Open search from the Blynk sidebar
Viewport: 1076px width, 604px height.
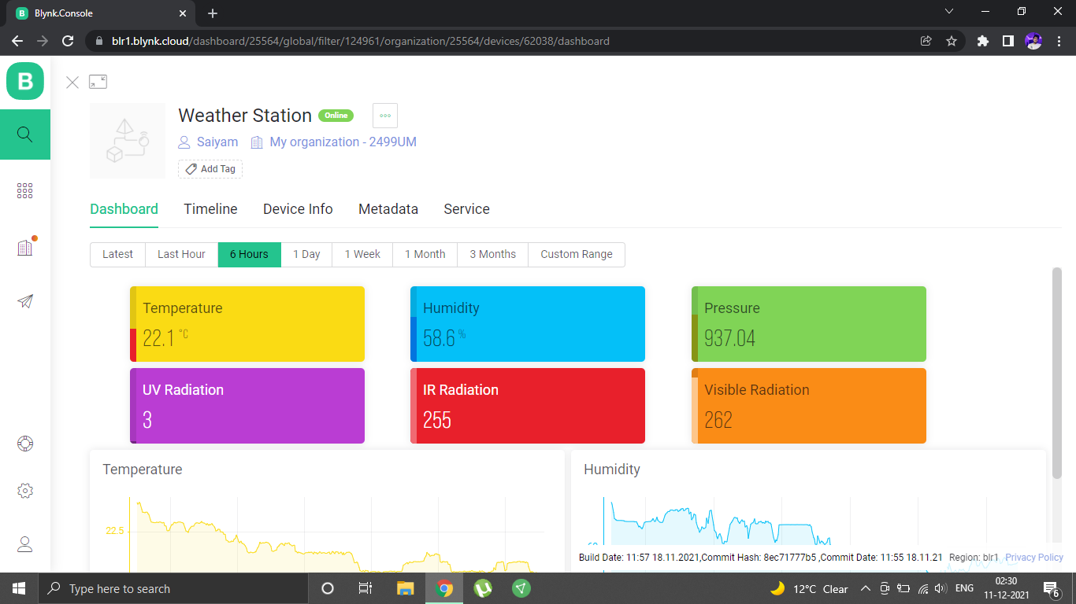click(x=24, y=134)
